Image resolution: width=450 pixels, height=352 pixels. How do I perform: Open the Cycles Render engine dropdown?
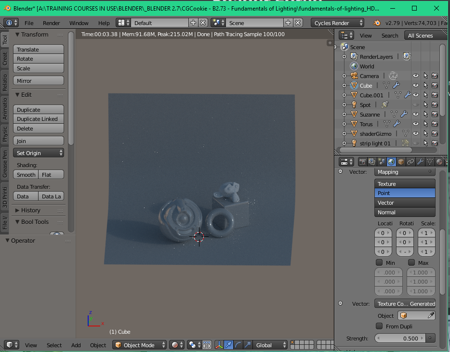[337, 22]
